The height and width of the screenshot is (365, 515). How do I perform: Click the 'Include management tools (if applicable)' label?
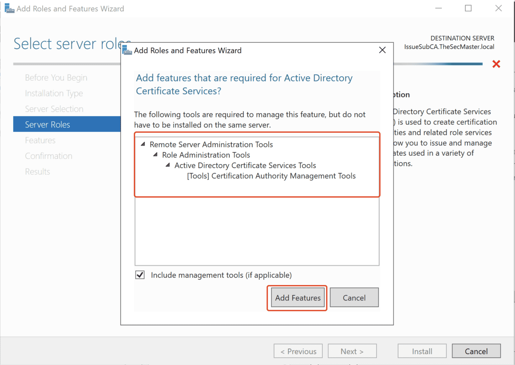(x=221, y=275)
